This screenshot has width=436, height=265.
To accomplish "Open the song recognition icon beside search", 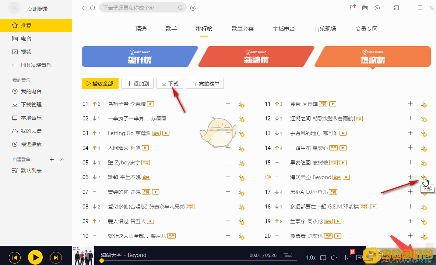I will coord(193,8).
